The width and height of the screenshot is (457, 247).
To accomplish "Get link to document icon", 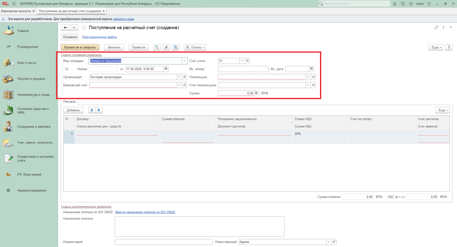I will point(436,28).
